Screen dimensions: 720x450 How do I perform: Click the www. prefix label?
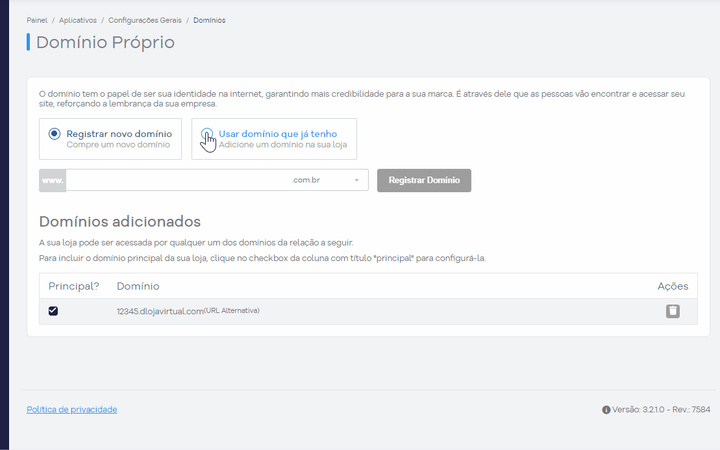(53, 180)
